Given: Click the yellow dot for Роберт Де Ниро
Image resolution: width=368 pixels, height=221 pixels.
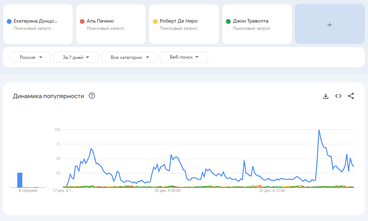Looking at the screenshot, I should coord(155,22).
